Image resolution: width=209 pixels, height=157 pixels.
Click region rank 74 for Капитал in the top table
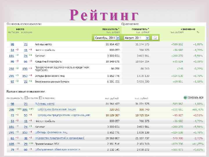(x=26, y=56)
